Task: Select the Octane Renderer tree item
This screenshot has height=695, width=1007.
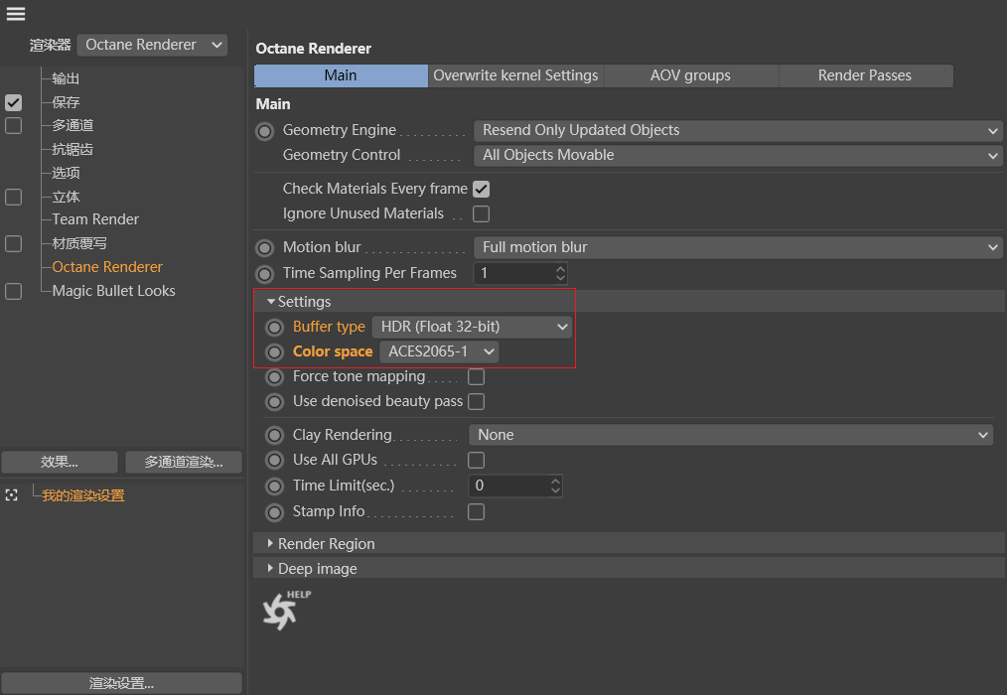Action: [107, 267]
